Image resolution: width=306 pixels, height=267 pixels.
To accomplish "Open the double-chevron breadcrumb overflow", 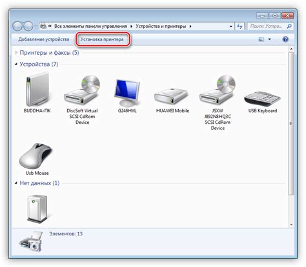I will [50, 26].
